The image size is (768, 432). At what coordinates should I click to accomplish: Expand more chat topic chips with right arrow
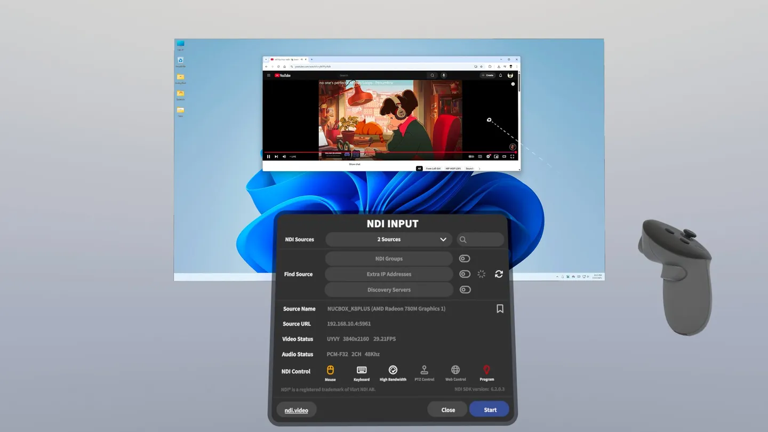click(479, 169)
